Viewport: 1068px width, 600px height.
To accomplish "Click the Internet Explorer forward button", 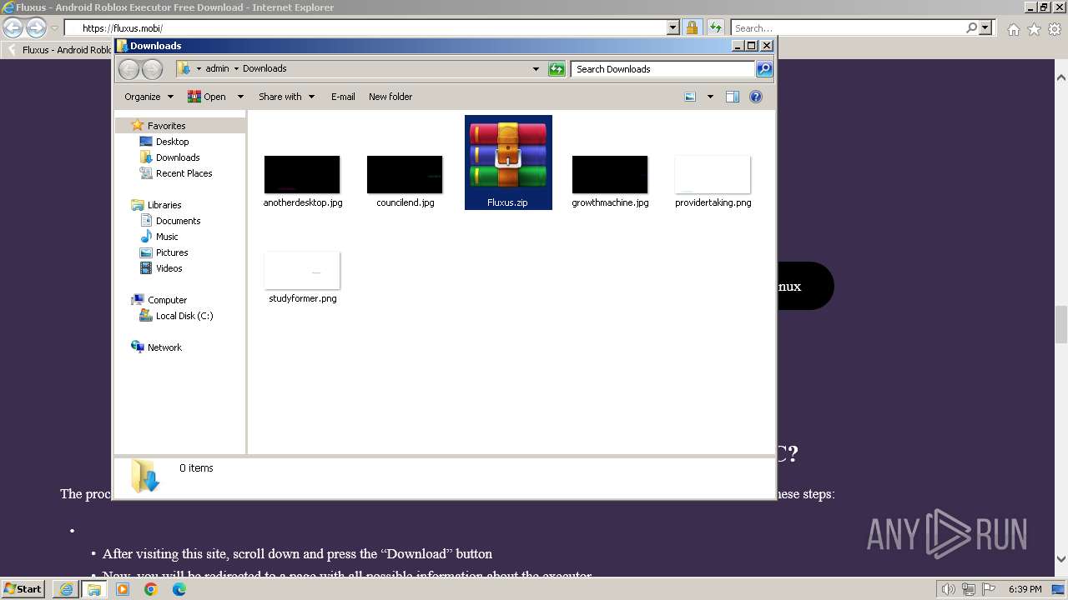I will (x=36, y=27).
